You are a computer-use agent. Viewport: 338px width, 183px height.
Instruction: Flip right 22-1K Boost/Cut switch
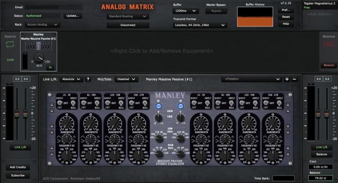[194, 103]
